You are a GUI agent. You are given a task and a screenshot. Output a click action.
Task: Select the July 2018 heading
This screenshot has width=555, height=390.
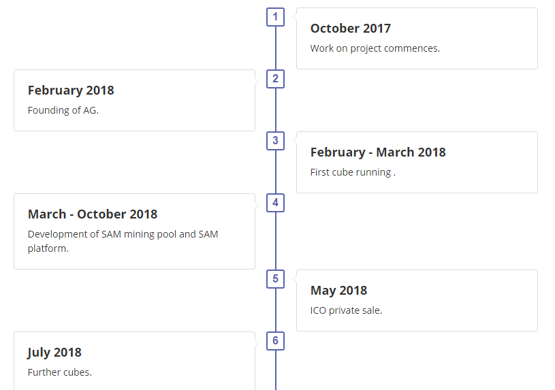coord(54,353)
